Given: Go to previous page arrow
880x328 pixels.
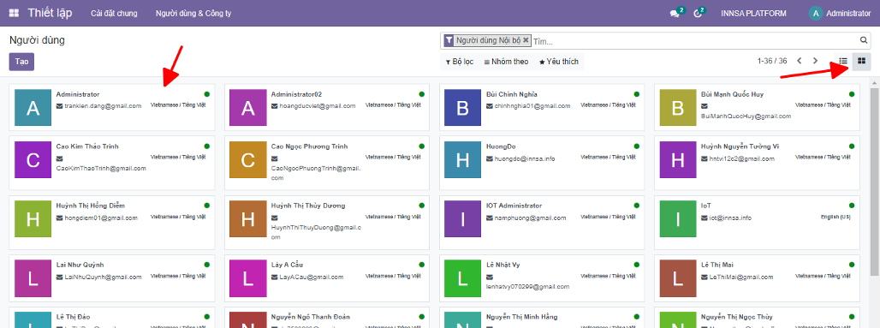Looking at the screenshot, I should tap(800, 61).
